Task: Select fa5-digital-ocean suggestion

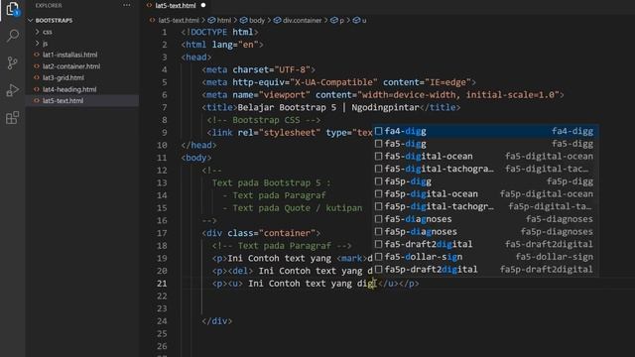Action: coord(485,156)
